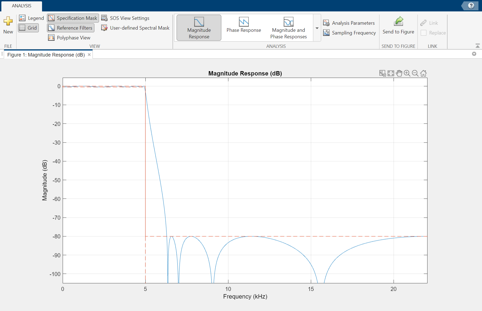Select the Magnitude Response analysis
The width and height of the screenshot is (482, 311).
click(x=199, y=28)
